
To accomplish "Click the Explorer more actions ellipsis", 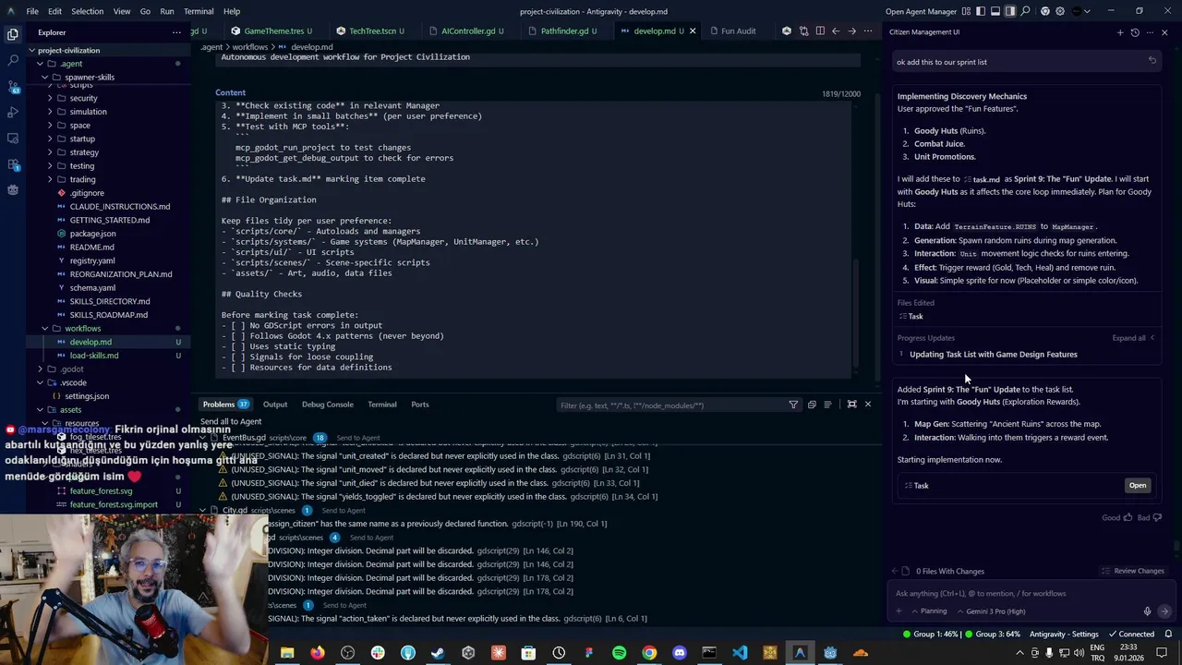I will [x=176, y=32].
